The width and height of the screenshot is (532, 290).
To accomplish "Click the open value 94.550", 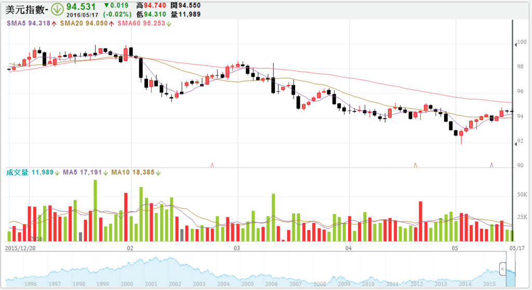I will click(x=189, y=5).
